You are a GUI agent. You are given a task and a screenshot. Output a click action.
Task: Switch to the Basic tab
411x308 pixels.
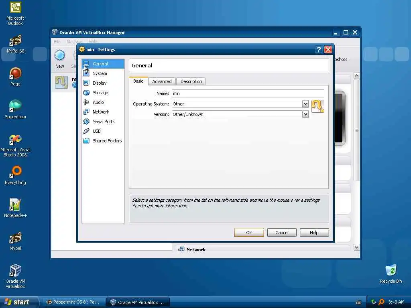tap(138, 81)
